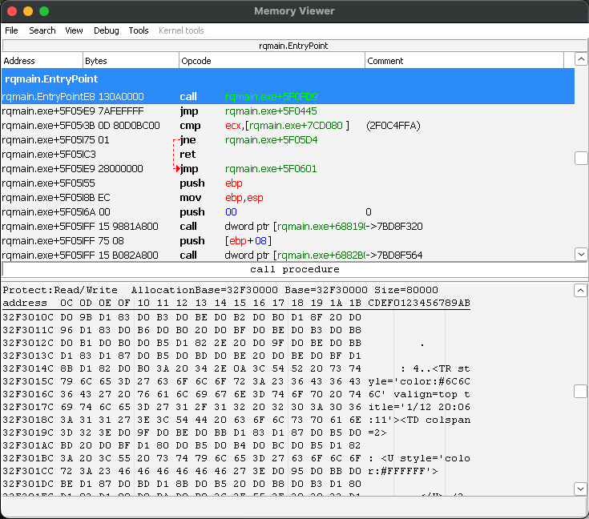Select the cmp ecx instruction row

[x=288, y=126]
